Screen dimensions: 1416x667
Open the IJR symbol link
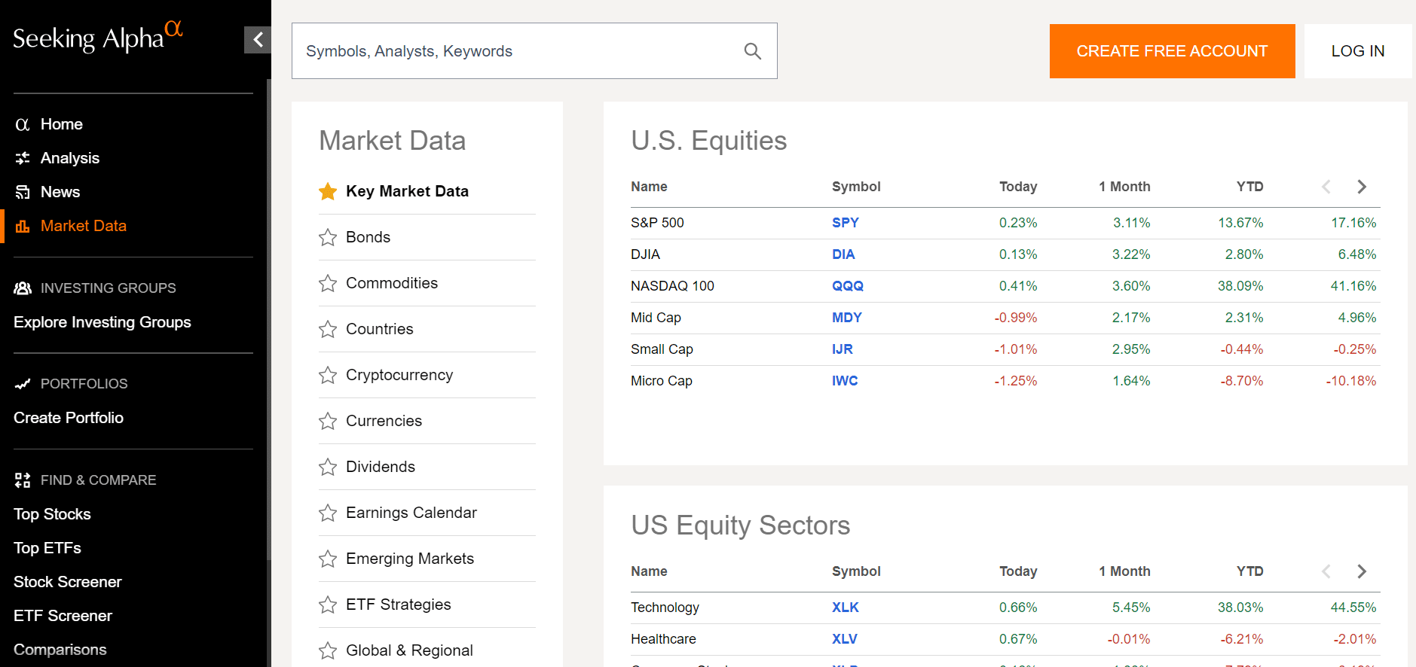pyautogui.click(x=843, y=349)
